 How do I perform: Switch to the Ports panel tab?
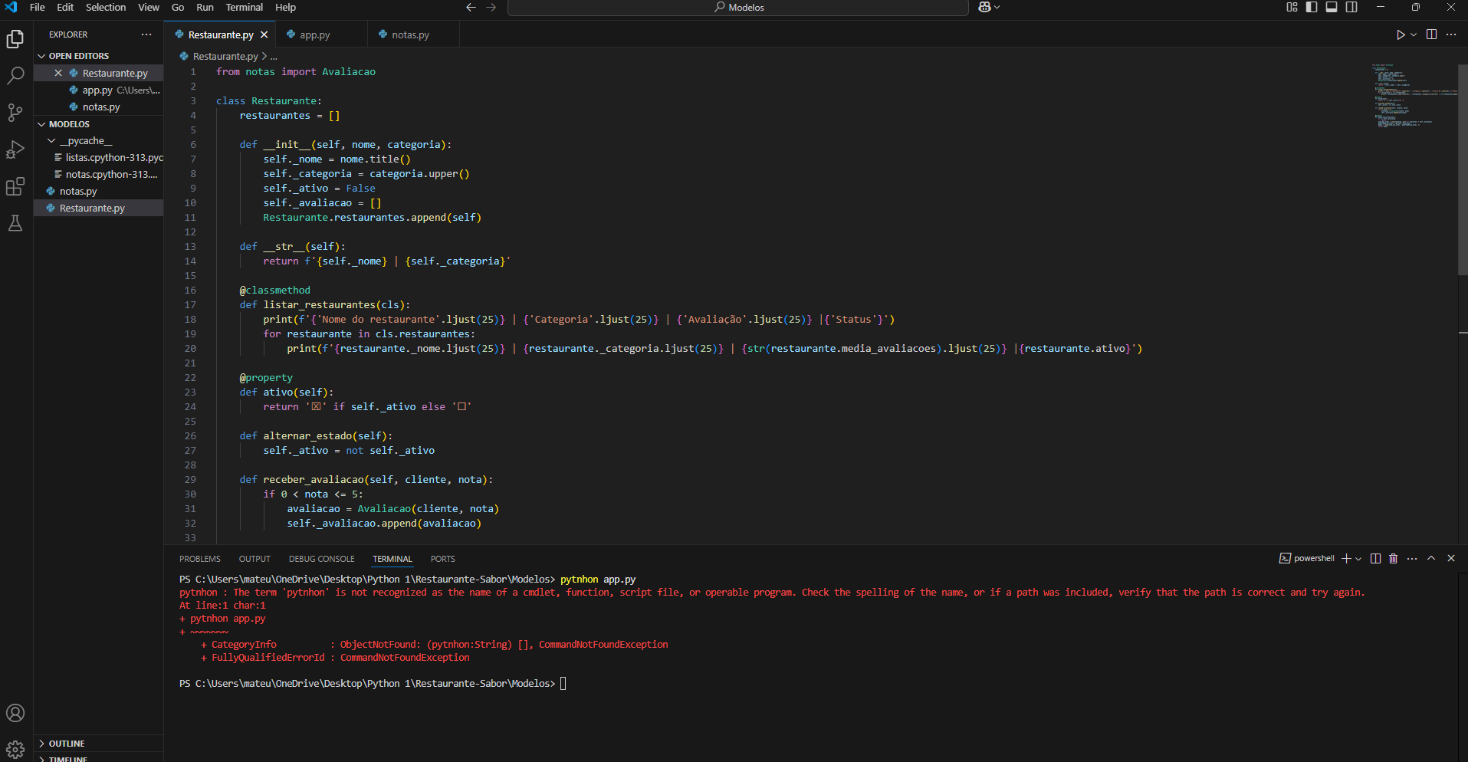click(443, 559)
